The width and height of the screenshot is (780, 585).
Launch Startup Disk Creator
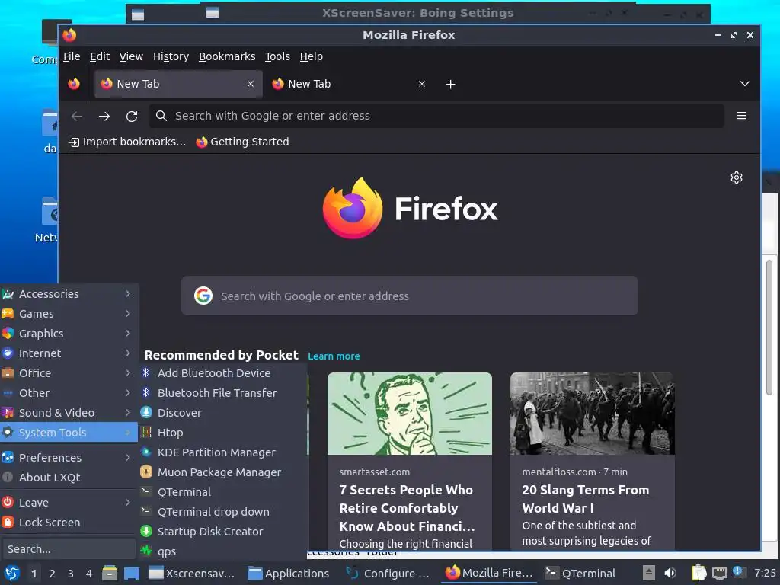(x=223, y=532)
